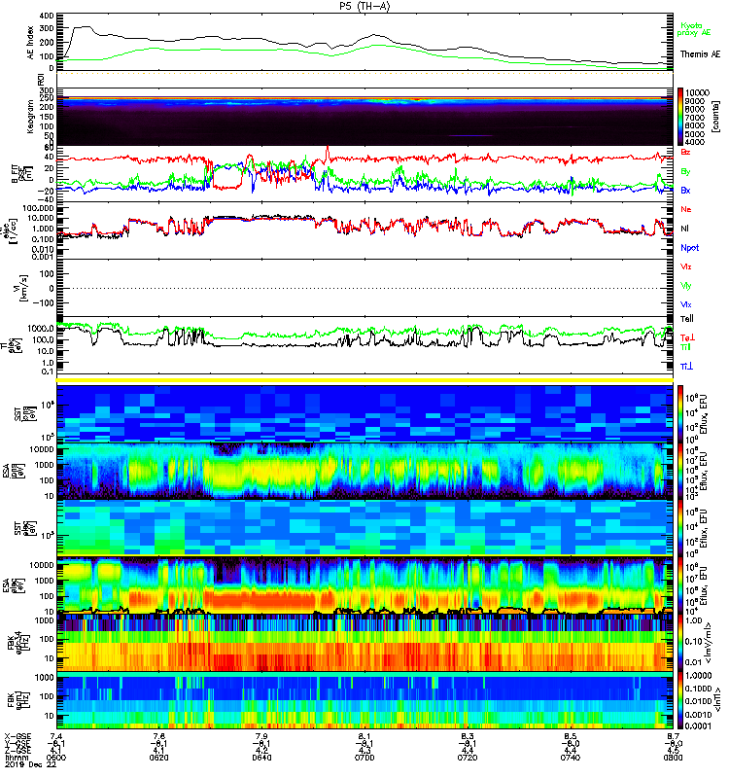Click the blue Bx legend label
This screenshot has height=778, width=729.
(x=685, y=191)
